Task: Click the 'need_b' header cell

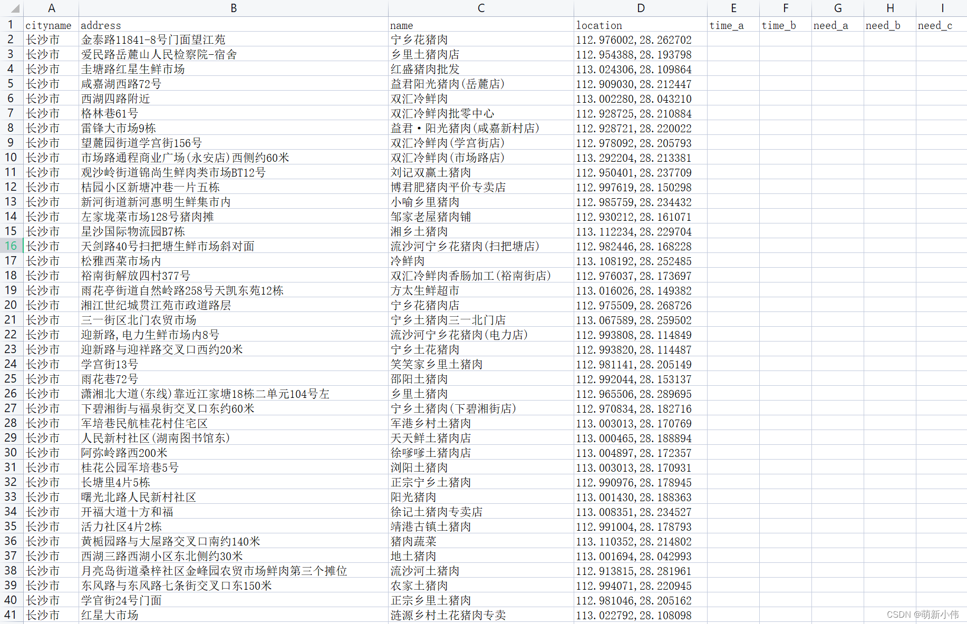Action: [890, 25]
